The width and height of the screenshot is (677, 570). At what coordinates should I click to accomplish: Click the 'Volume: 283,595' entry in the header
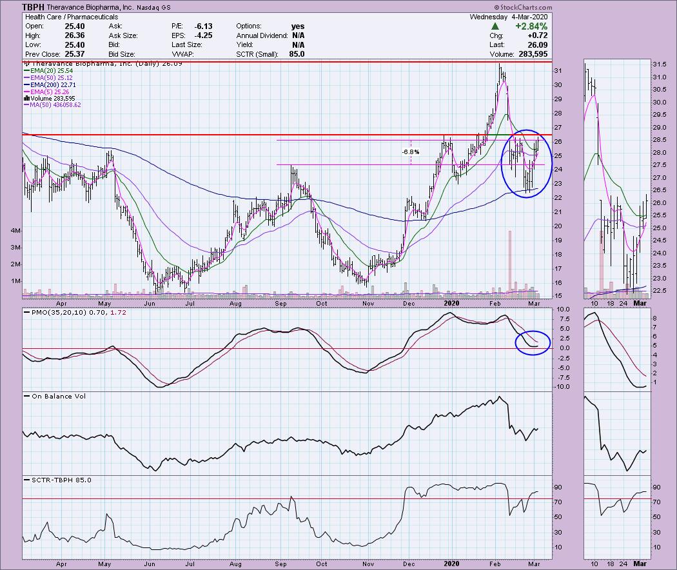click(x=518, y=54)
